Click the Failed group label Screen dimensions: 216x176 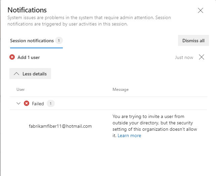pyautogui.click(x=38, y=104)
